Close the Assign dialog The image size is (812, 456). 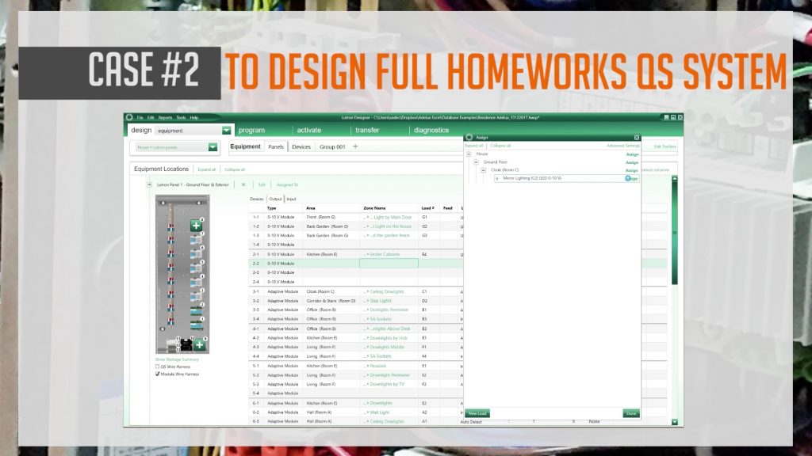[x=637, y=138]
